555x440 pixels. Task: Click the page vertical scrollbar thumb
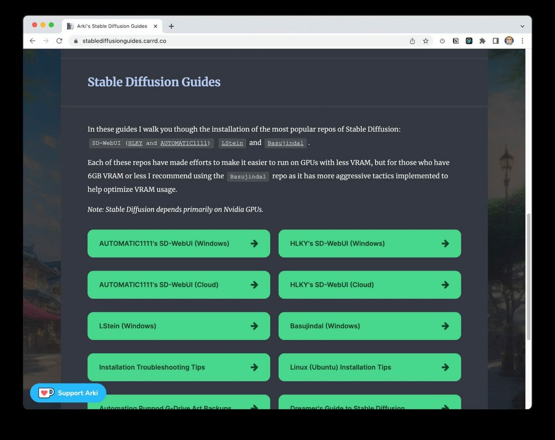pyautogui.click(x=529, y=277)
